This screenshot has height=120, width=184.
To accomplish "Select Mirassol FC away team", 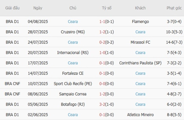I will 140,42.
